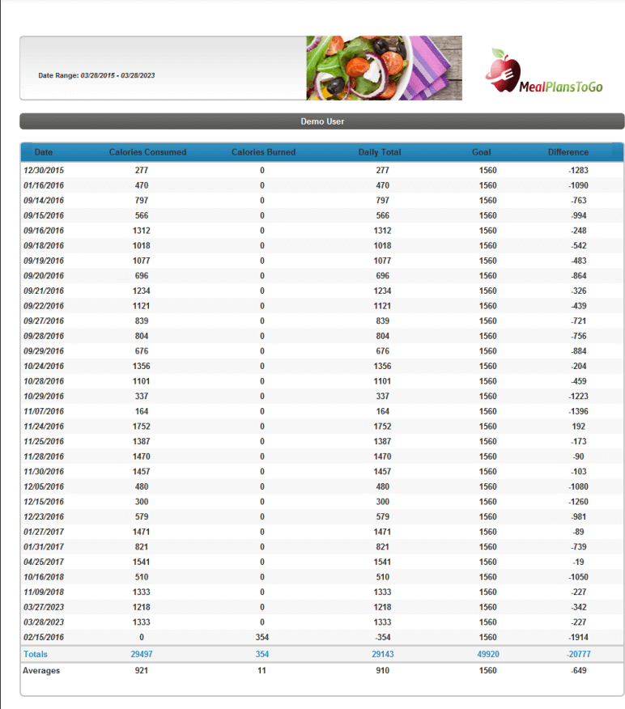Click the -1396 difference value
The height and width of the screenshot is (709, 625).
[578, 411]
